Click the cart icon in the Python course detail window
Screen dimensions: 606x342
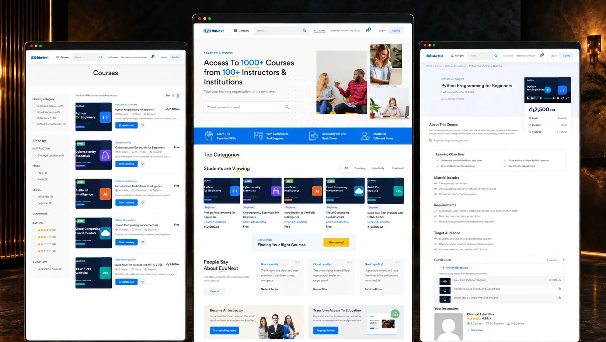541,55
